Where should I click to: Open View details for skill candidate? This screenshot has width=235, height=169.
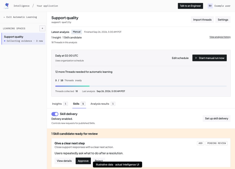pyautogui.click(x=64, y=161)
